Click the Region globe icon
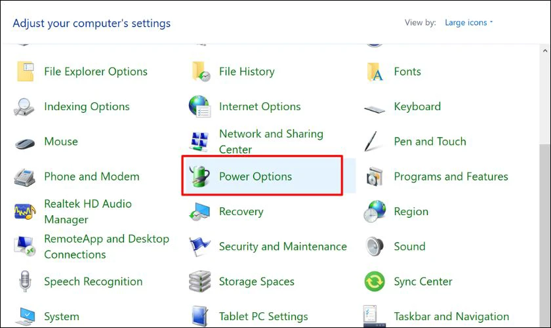 click(x=375, y=212)
